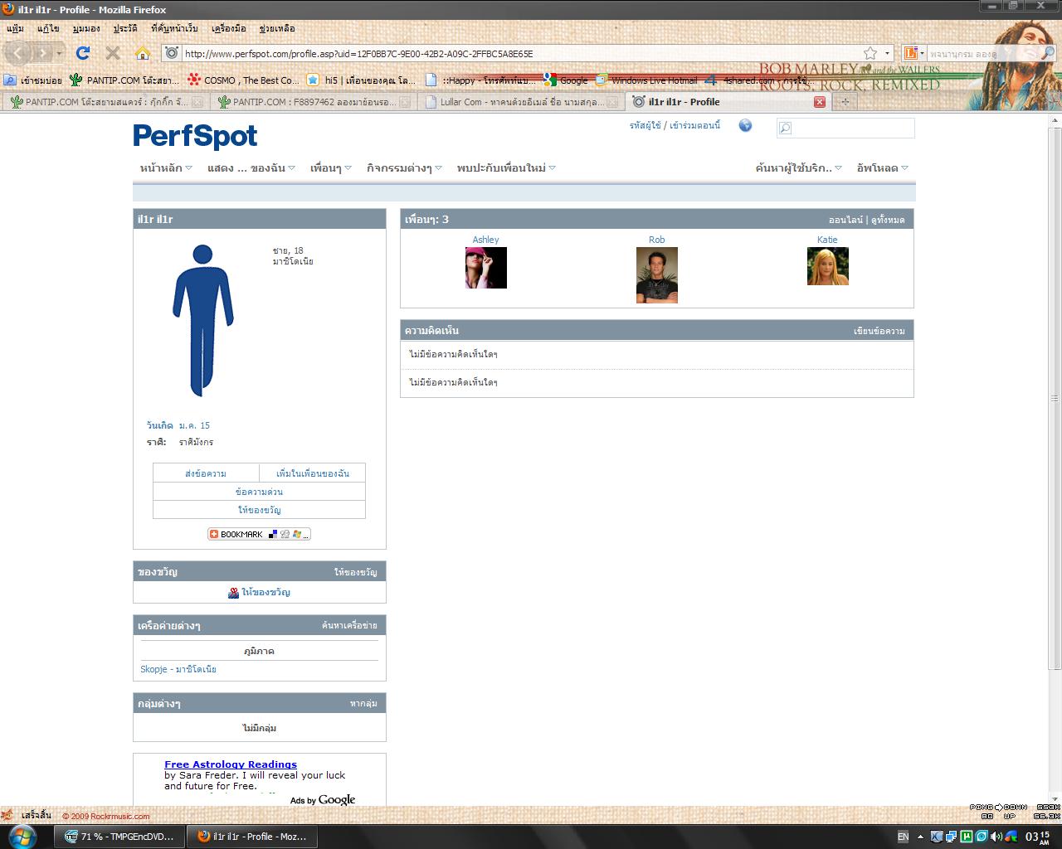Click the globe language icon
1062x849 pixels.
pyautogui.click(x=745, y=125)
